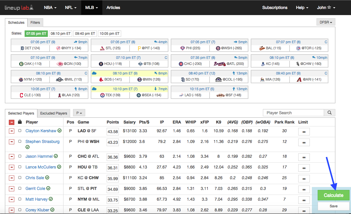Open the Articles page

point(113,8)
